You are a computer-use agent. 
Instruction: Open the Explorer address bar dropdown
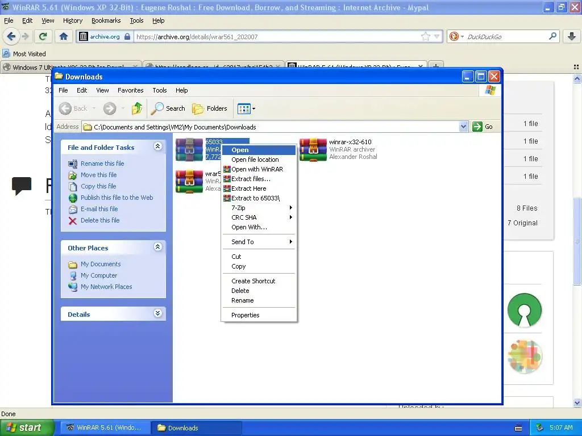point(463,127)
